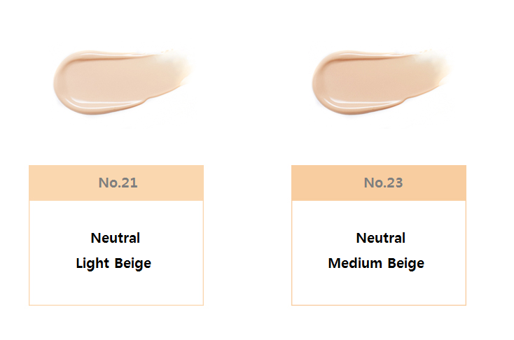Click the faded tail of the No.21 smear
514x340 pixels.
pos(179,67)
